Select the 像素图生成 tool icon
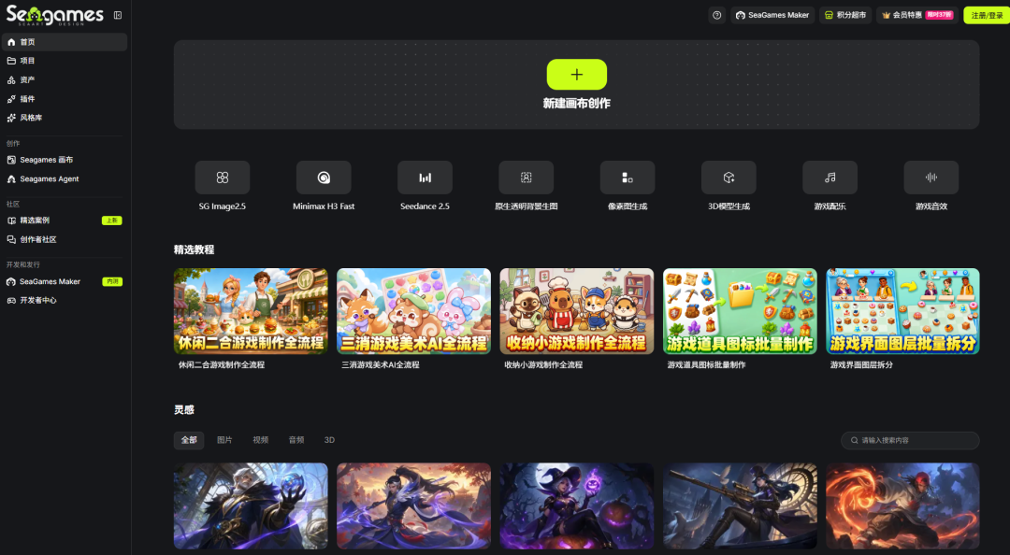Image resolution: width=1010 pixels, height=555 pixels. pyautogui.click(x=628, y=178)
